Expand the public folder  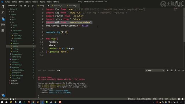[14, 20]
